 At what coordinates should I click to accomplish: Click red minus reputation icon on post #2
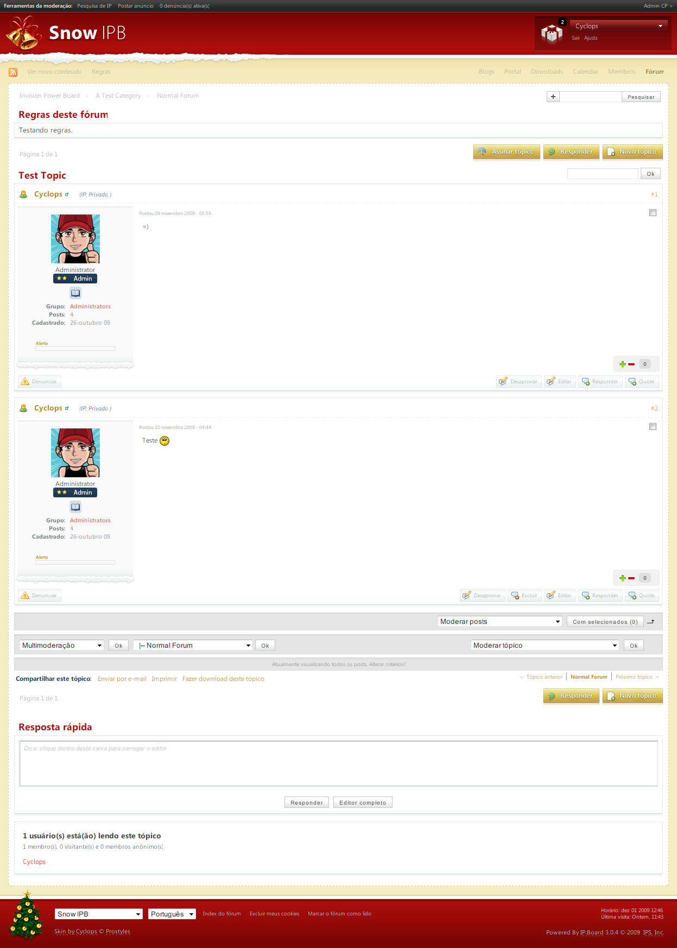pos(631,578)
